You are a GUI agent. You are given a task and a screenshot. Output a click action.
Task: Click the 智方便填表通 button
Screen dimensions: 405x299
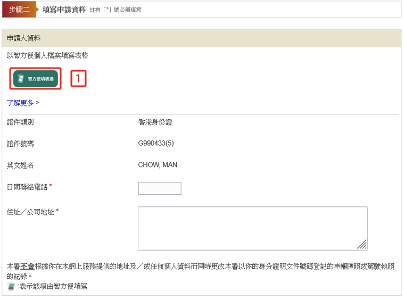click(x=35, y=79)
